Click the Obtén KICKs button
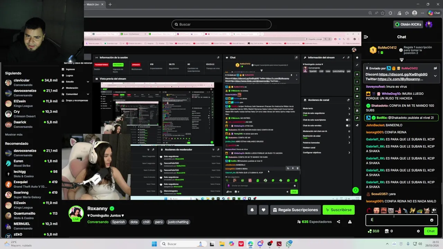 [x=408, y=24]
